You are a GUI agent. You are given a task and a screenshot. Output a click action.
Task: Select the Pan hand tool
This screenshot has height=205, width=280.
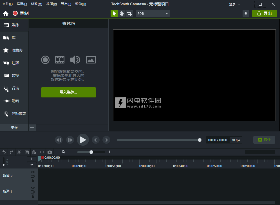[x=122, y=13]
